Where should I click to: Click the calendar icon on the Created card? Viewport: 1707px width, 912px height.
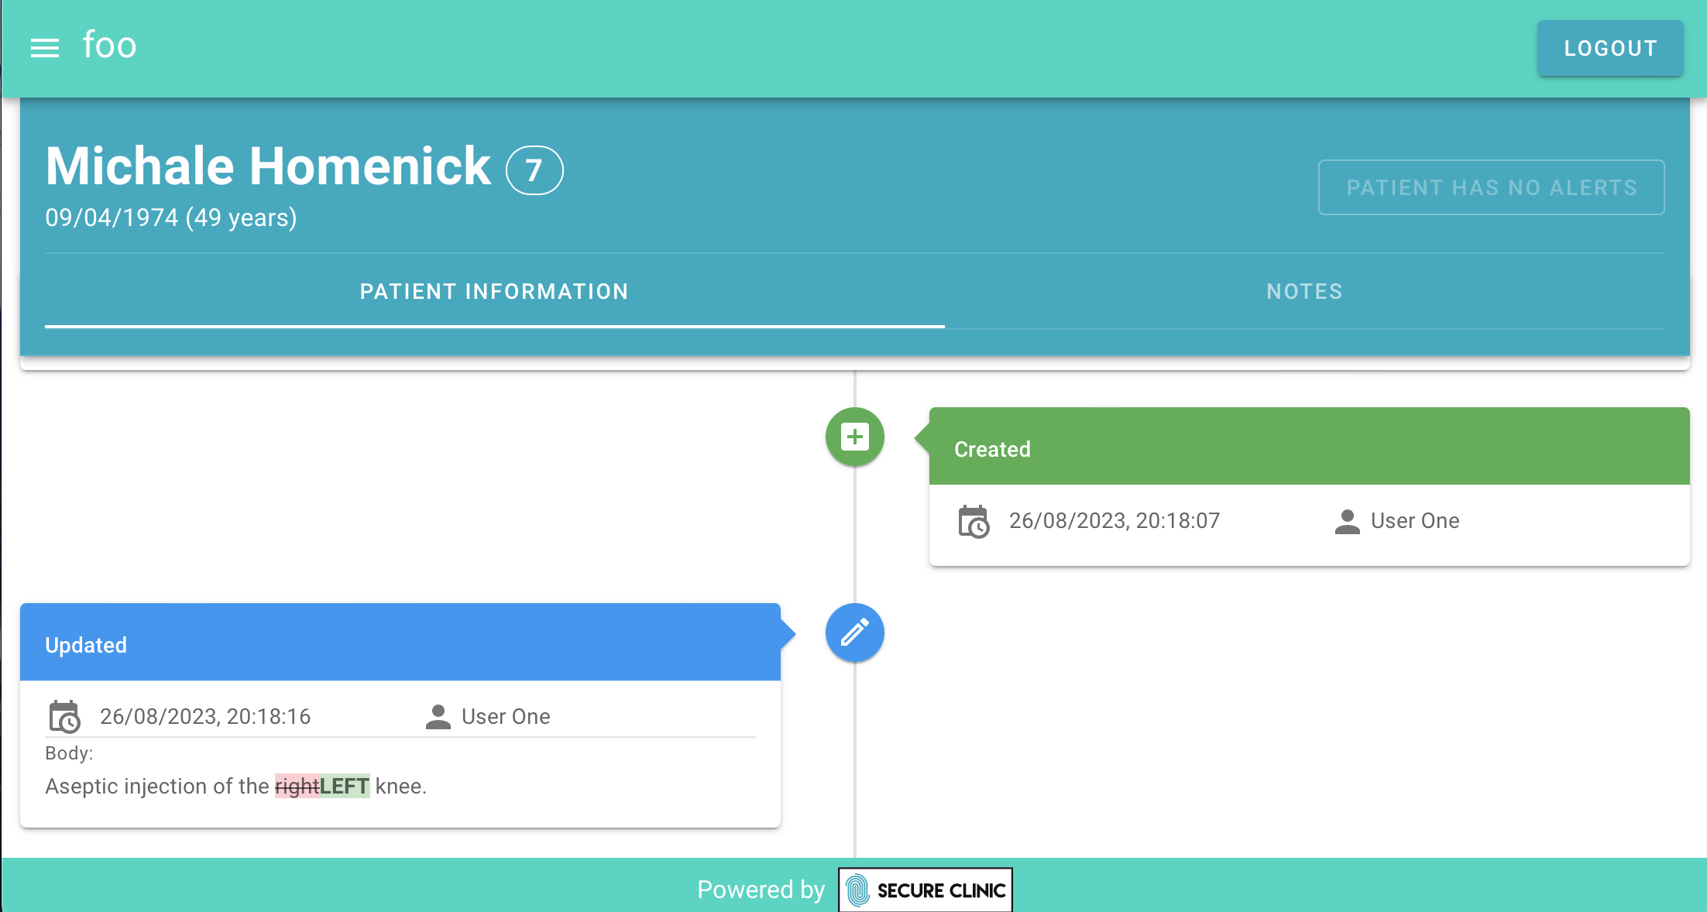click(974, 521)
